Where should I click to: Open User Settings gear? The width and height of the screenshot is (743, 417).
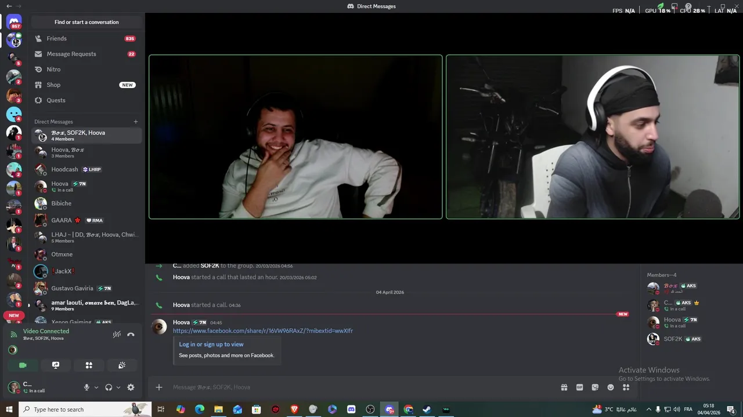tap(131, 387)
